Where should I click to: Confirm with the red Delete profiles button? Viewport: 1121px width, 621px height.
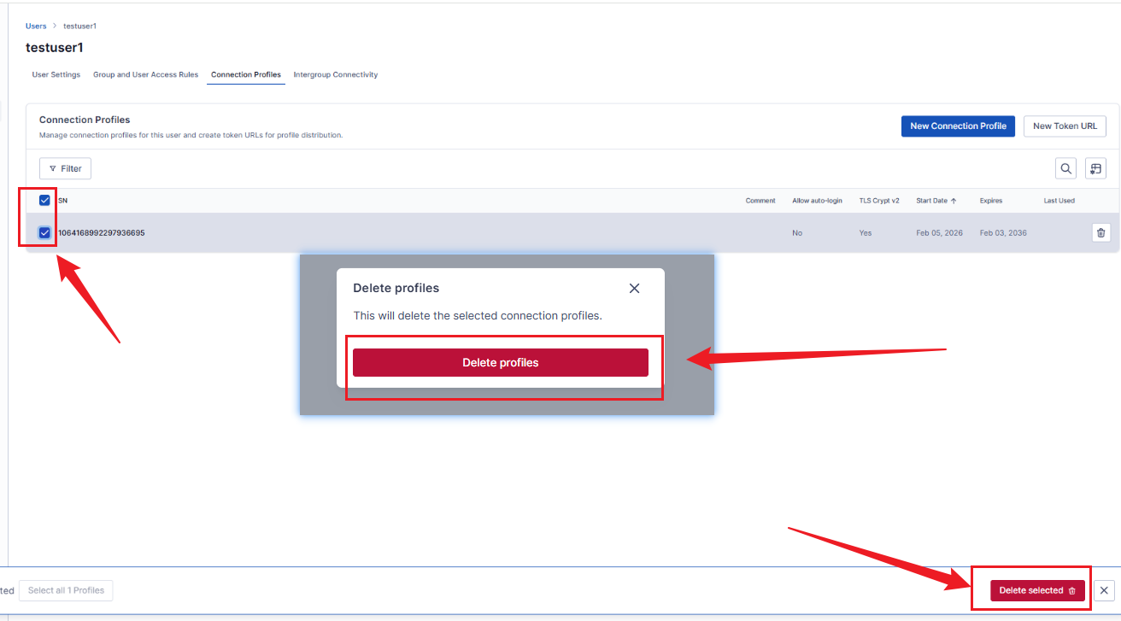pos(501,362)
